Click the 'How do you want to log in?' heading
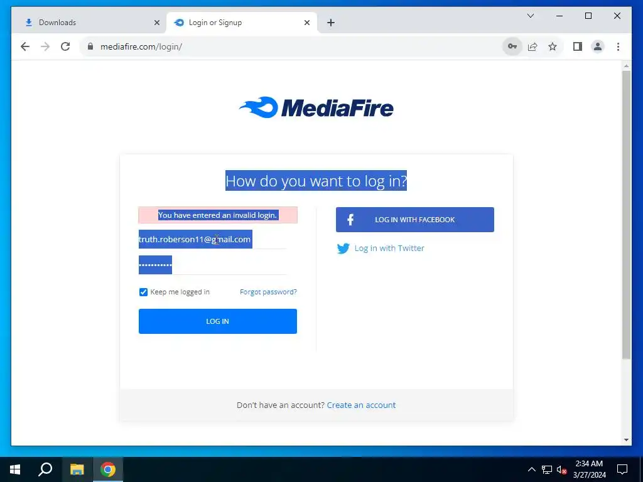Image resolution: width=643 pixels, height=482 pixels. click(x=316, y=181)
